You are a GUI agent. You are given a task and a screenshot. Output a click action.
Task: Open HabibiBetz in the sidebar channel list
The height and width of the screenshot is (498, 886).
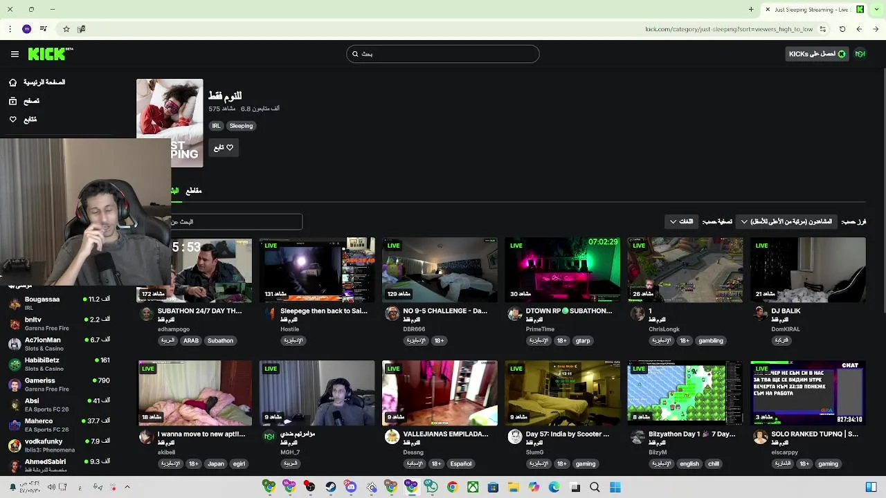coord(59,364)
